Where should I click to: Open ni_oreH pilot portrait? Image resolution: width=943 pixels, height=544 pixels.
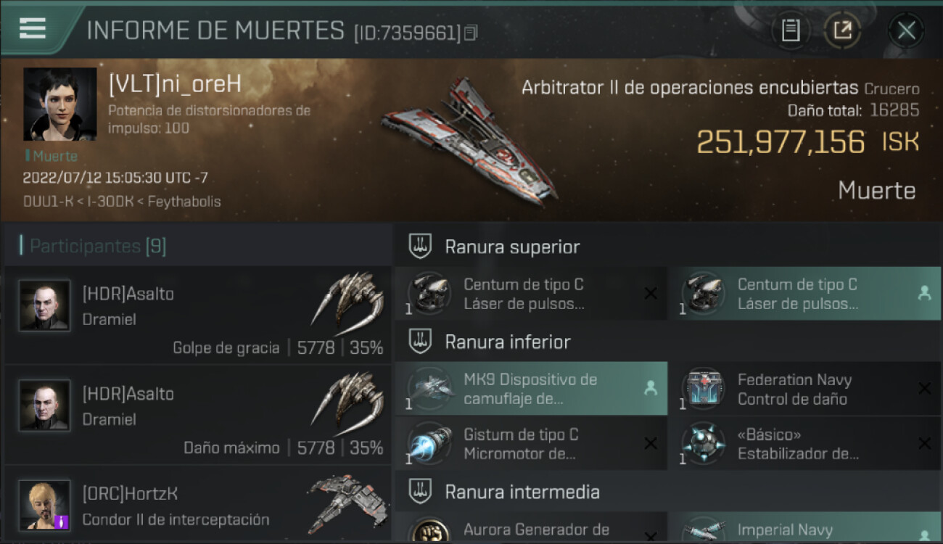click(59, 104)
